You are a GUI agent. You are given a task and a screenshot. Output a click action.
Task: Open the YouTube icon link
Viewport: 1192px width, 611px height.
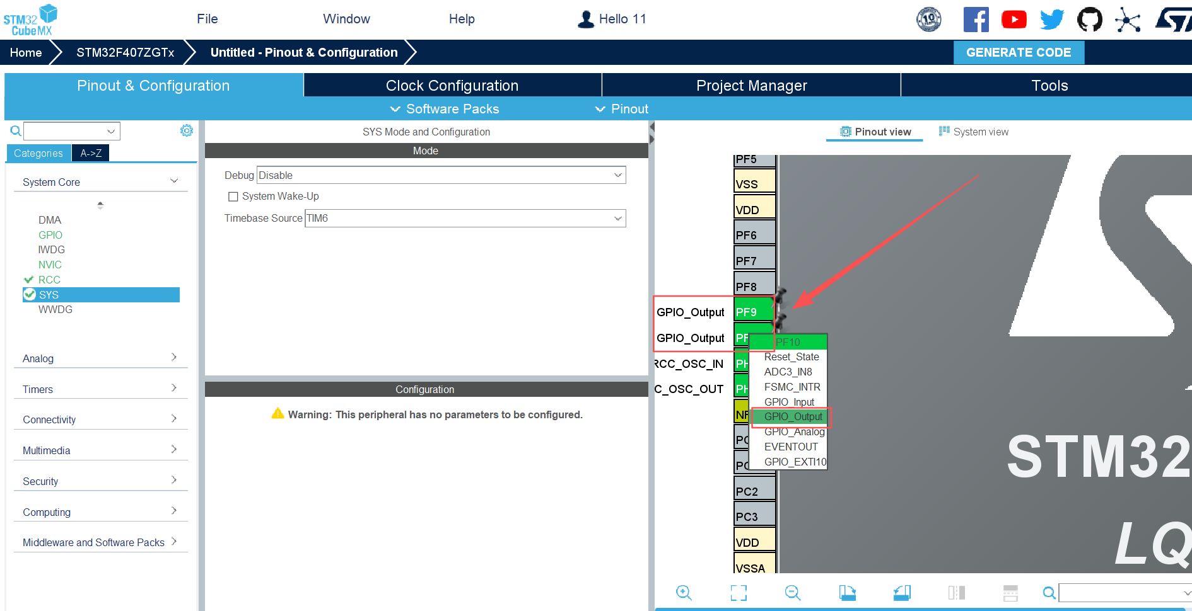point(1014,20)
